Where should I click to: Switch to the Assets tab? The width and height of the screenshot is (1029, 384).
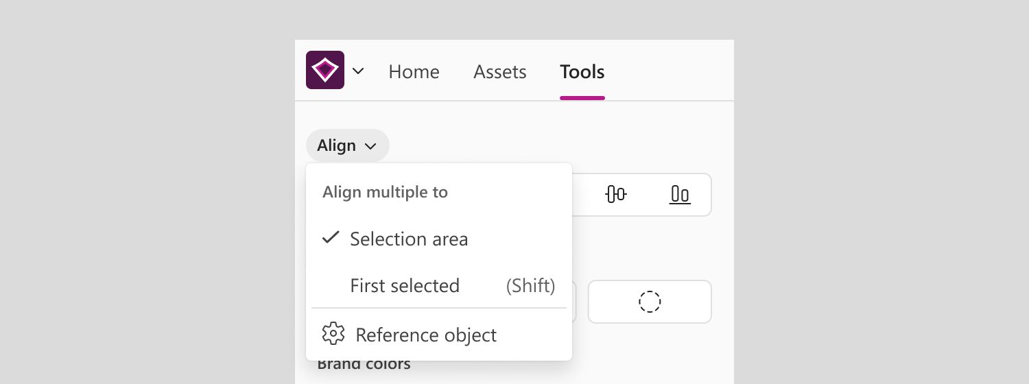[x=500, y=71]
